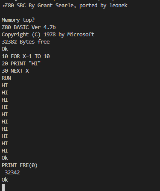Click the "Ok" directly below Bytes free
The width and height of the screenshot is (160, 191).
click(5, 49)
